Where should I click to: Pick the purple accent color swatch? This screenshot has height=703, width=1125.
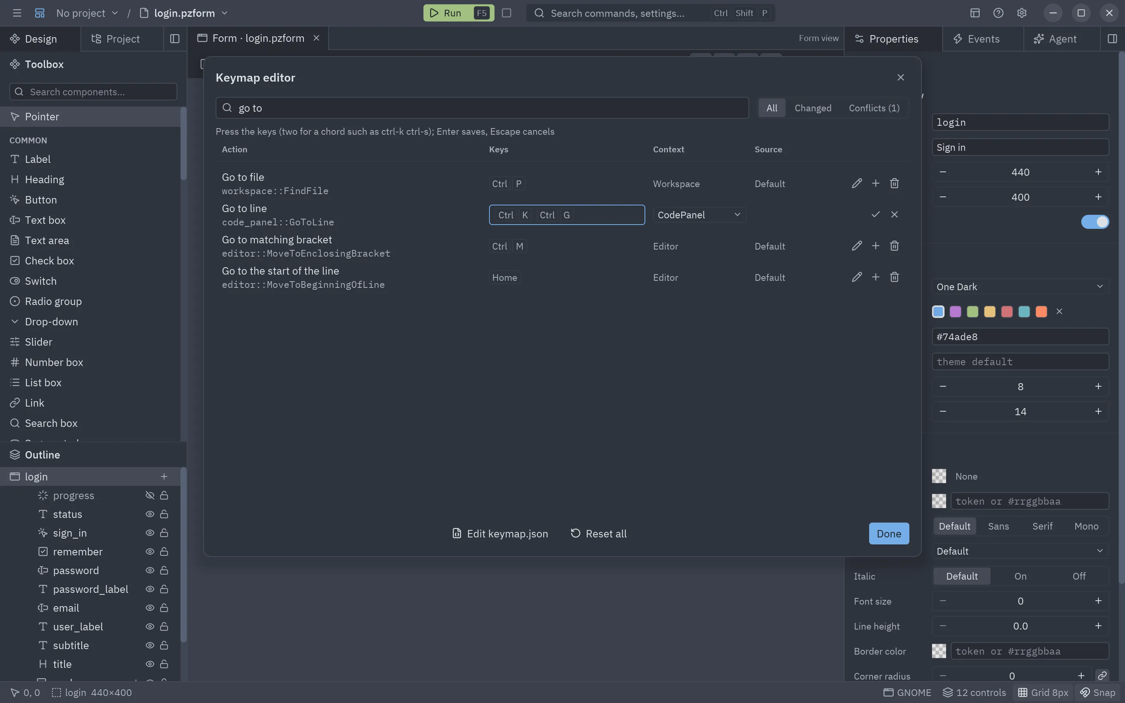point(955,312)
